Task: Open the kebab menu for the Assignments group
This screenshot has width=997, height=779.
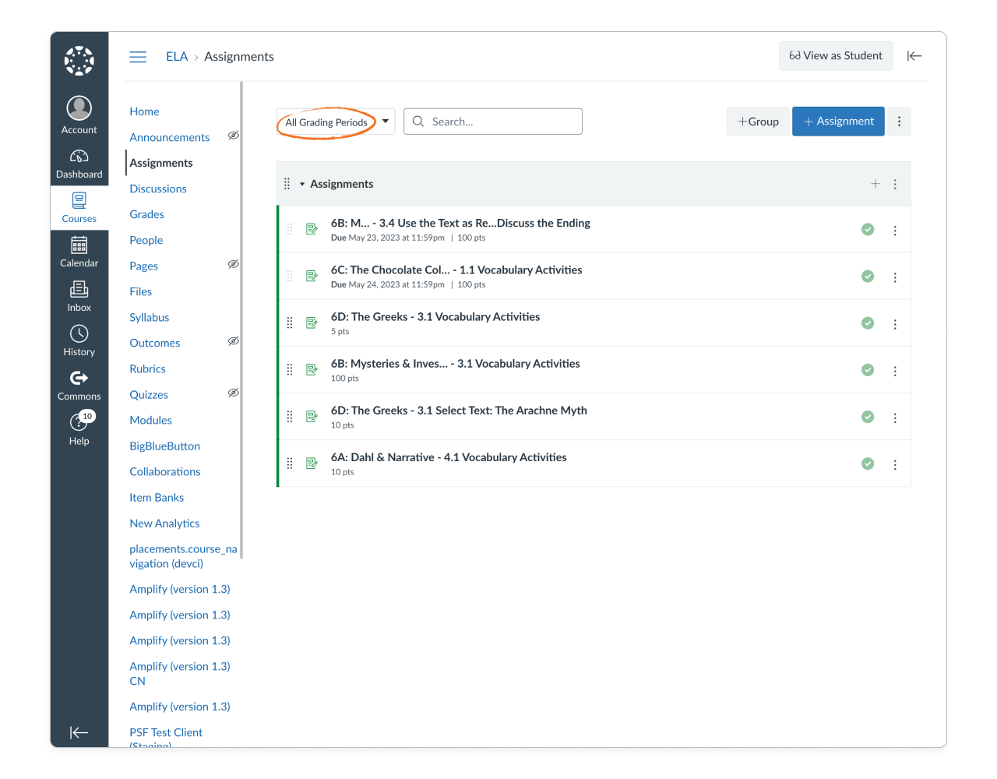Action: [895, 184]
